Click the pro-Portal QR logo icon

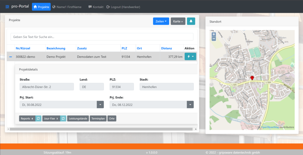click(x=7, y=7)
